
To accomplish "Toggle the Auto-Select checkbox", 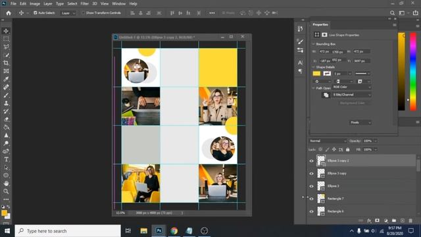I will 35,13.
